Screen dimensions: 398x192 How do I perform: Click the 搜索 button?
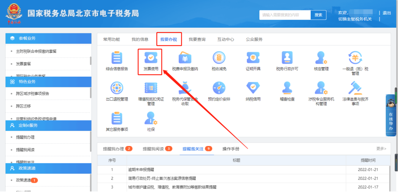point(318,15)
